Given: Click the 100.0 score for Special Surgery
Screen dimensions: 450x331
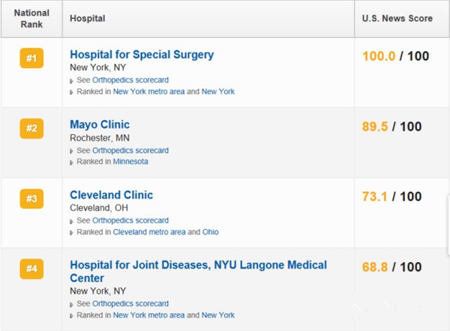Looking at the screenshot, I should 380,57.
